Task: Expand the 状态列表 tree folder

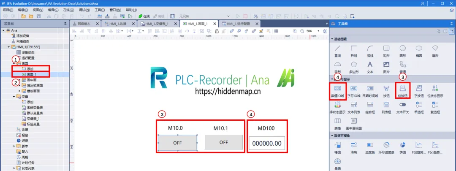Action: (14, 168)
